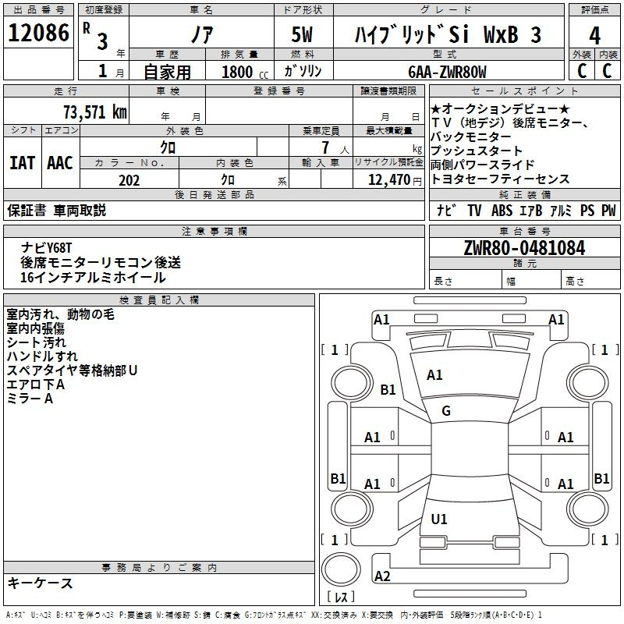Click inspector note エアロ下A

35,385
